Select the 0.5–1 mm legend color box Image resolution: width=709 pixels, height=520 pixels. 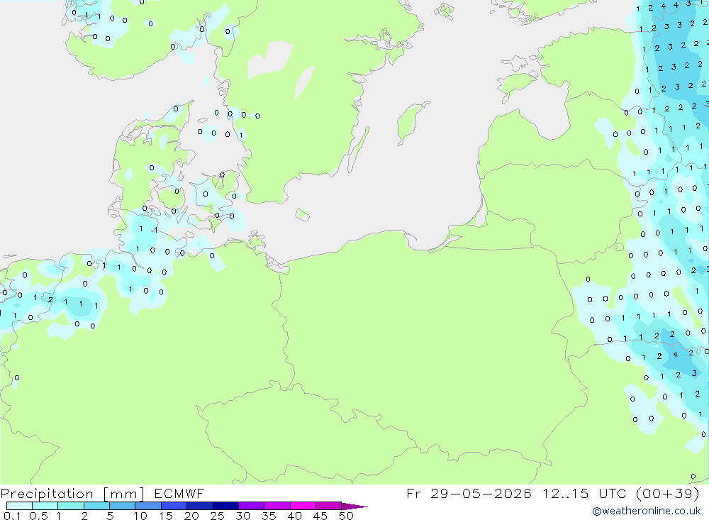click(x=45, y=506)
